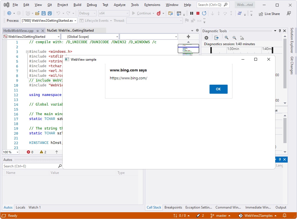Click the Stop Debugging red square icon
Image resolution: width=297 pixels, height=219 pixels.
click(x=197, y=13)
